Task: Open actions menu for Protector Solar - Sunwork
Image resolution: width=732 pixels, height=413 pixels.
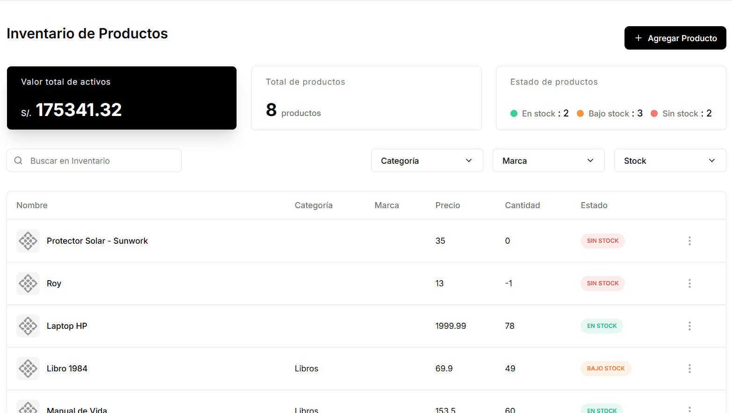Action: (x=689, y=241)
